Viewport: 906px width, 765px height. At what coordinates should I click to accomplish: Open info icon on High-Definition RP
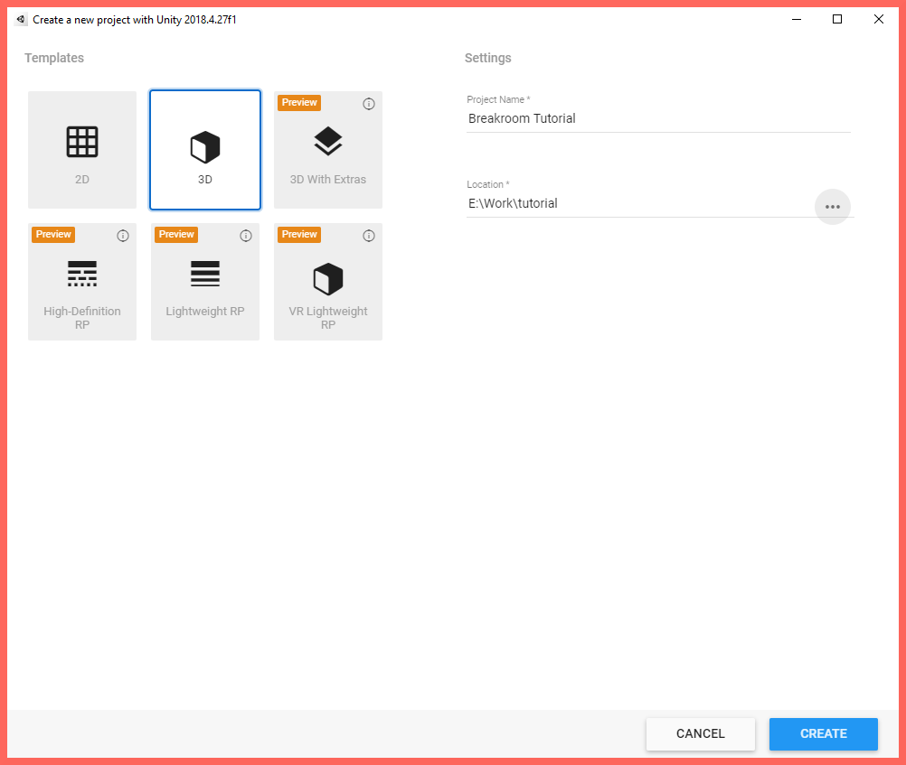click(123, 236)
